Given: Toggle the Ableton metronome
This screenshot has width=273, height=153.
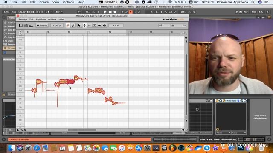Looking at the screenshot, I should 47,12.
